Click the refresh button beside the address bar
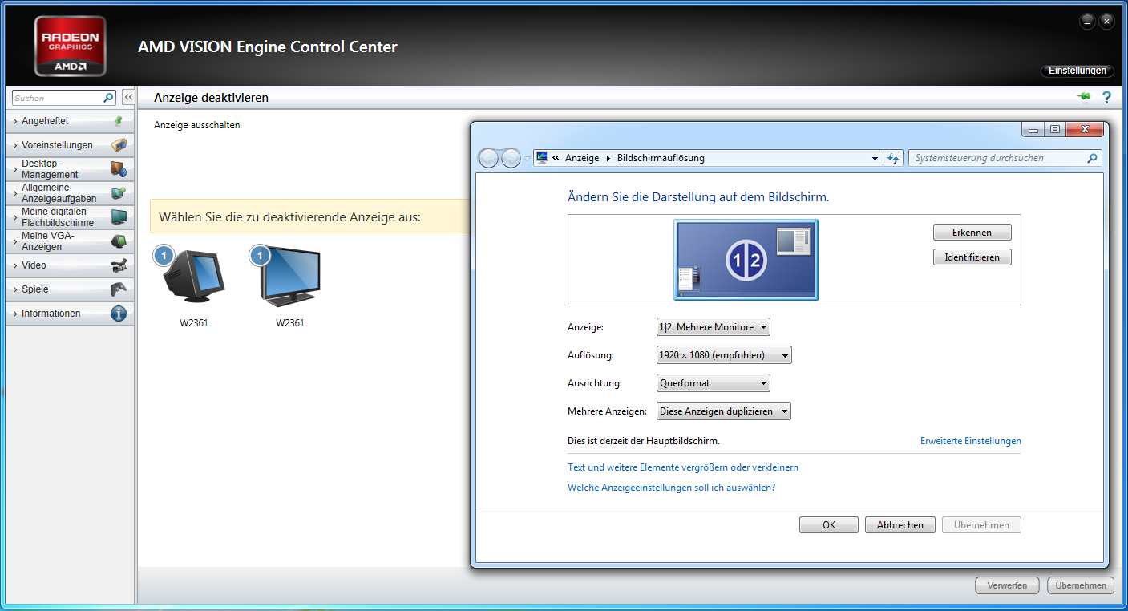 tap(893, 158)
